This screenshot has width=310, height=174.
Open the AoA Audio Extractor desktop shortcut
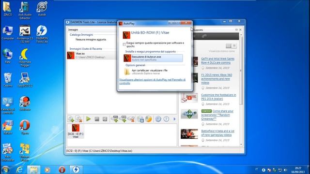pos(25,11)
